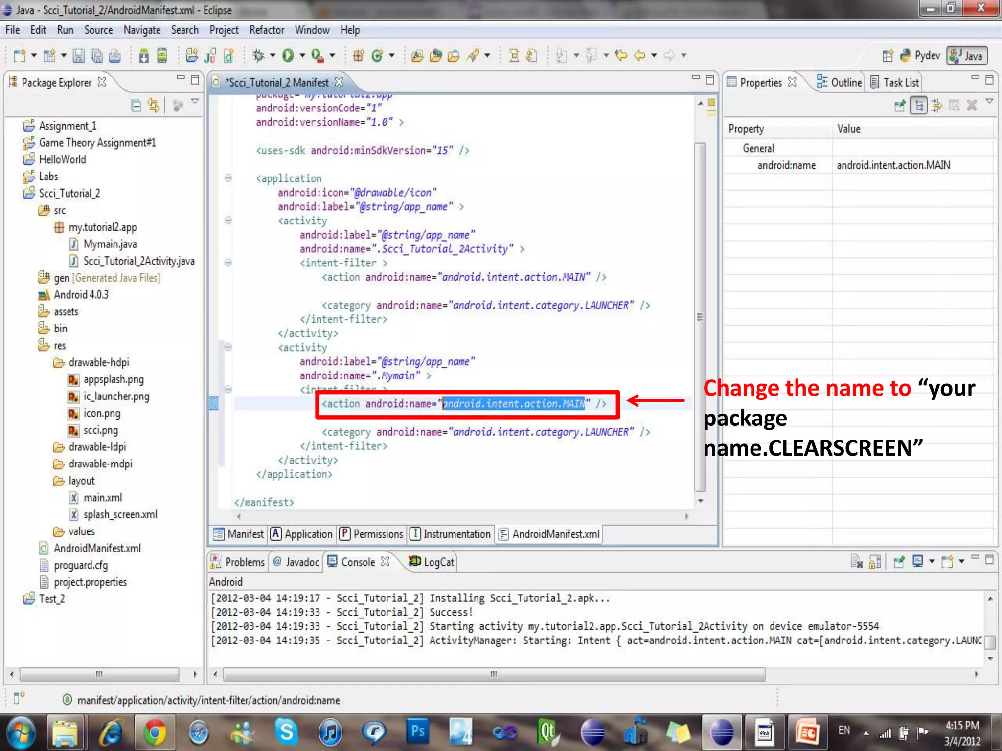This screenshot has height=751, width=1002.
Task: Open dropdown arrow next to Debug icon
Action: [x=273, y=56]
